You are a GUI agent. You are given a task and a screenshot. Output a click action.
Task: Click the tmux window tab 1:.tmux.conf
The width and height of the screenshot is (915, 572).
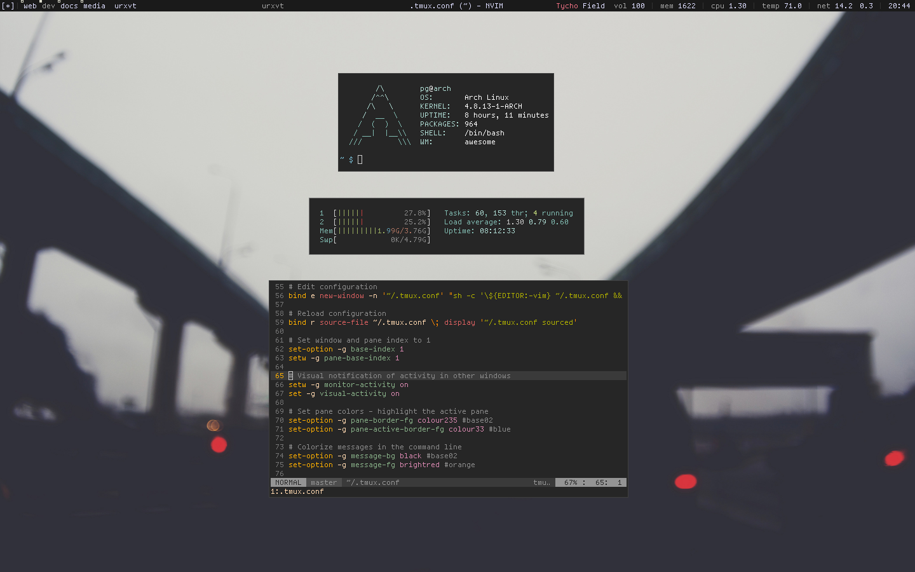(297, 491)
